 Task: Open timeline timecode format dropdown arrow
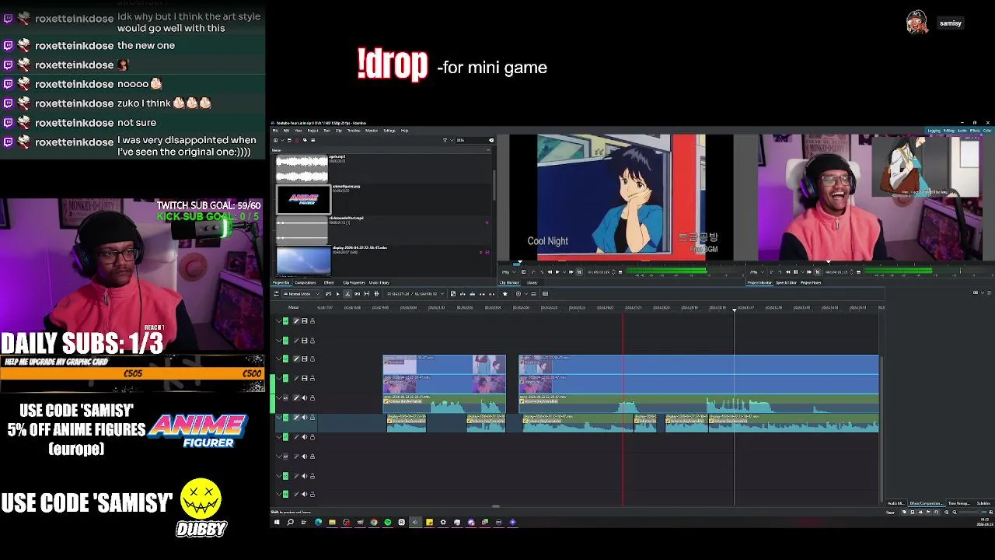tap(442, 293)
